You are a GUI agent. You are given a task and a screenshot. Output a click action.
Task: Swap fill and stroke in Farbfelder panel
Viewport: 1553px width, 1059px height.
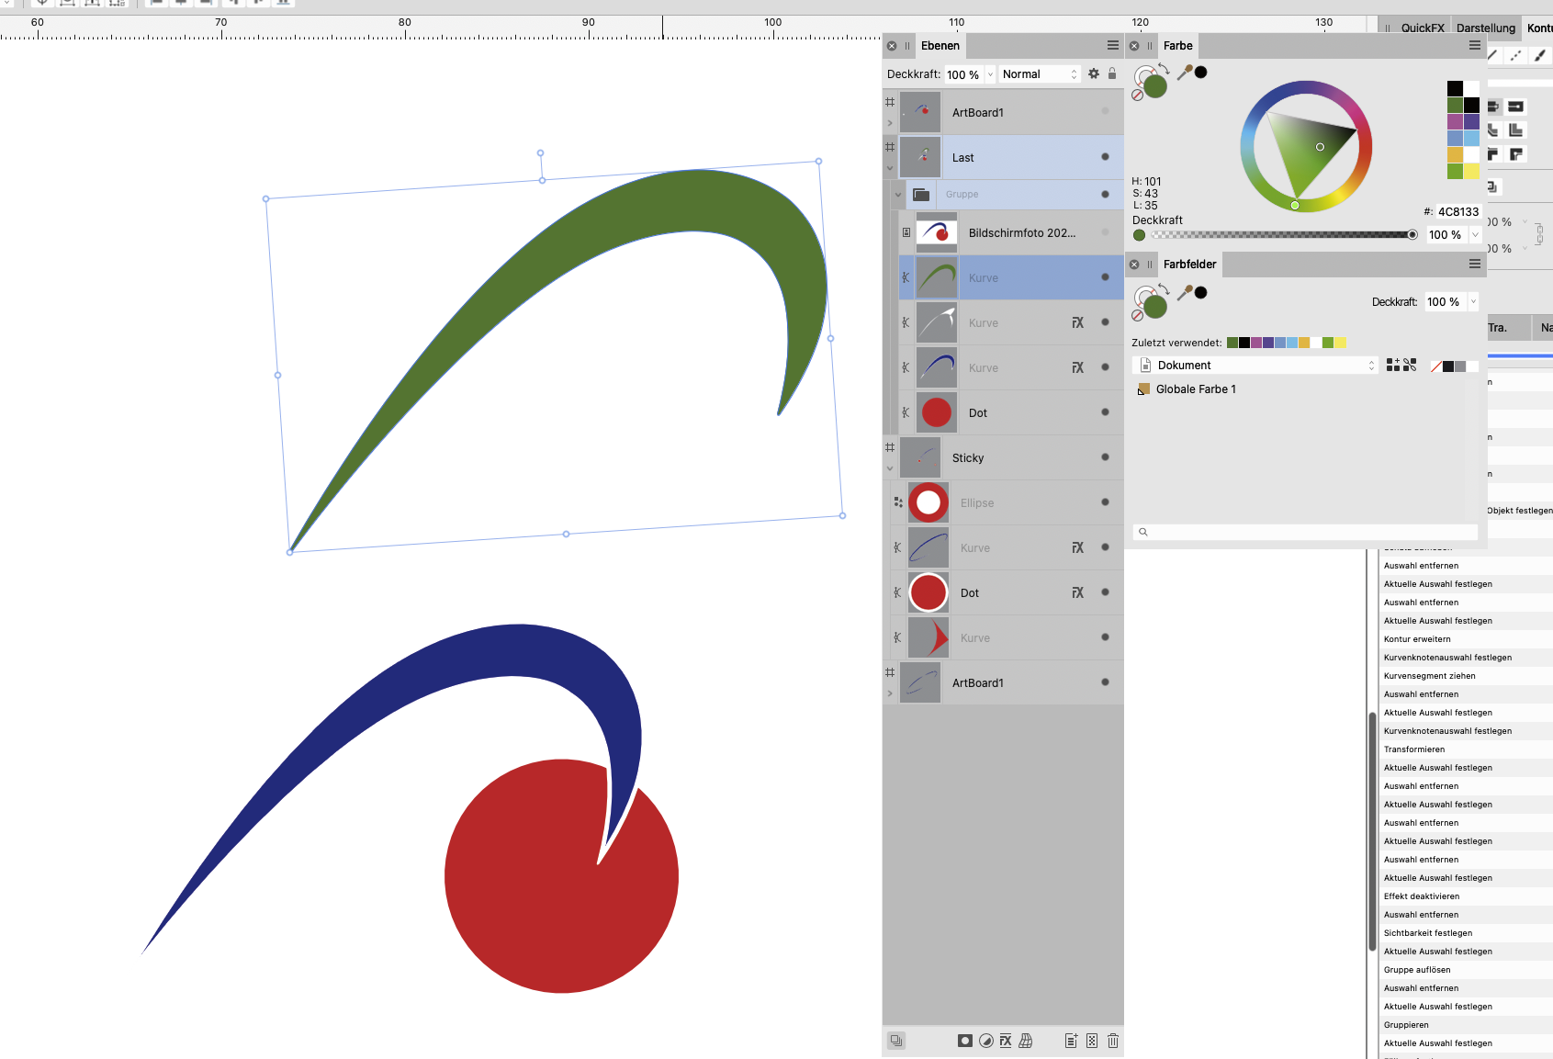(x=1165, y=289)
